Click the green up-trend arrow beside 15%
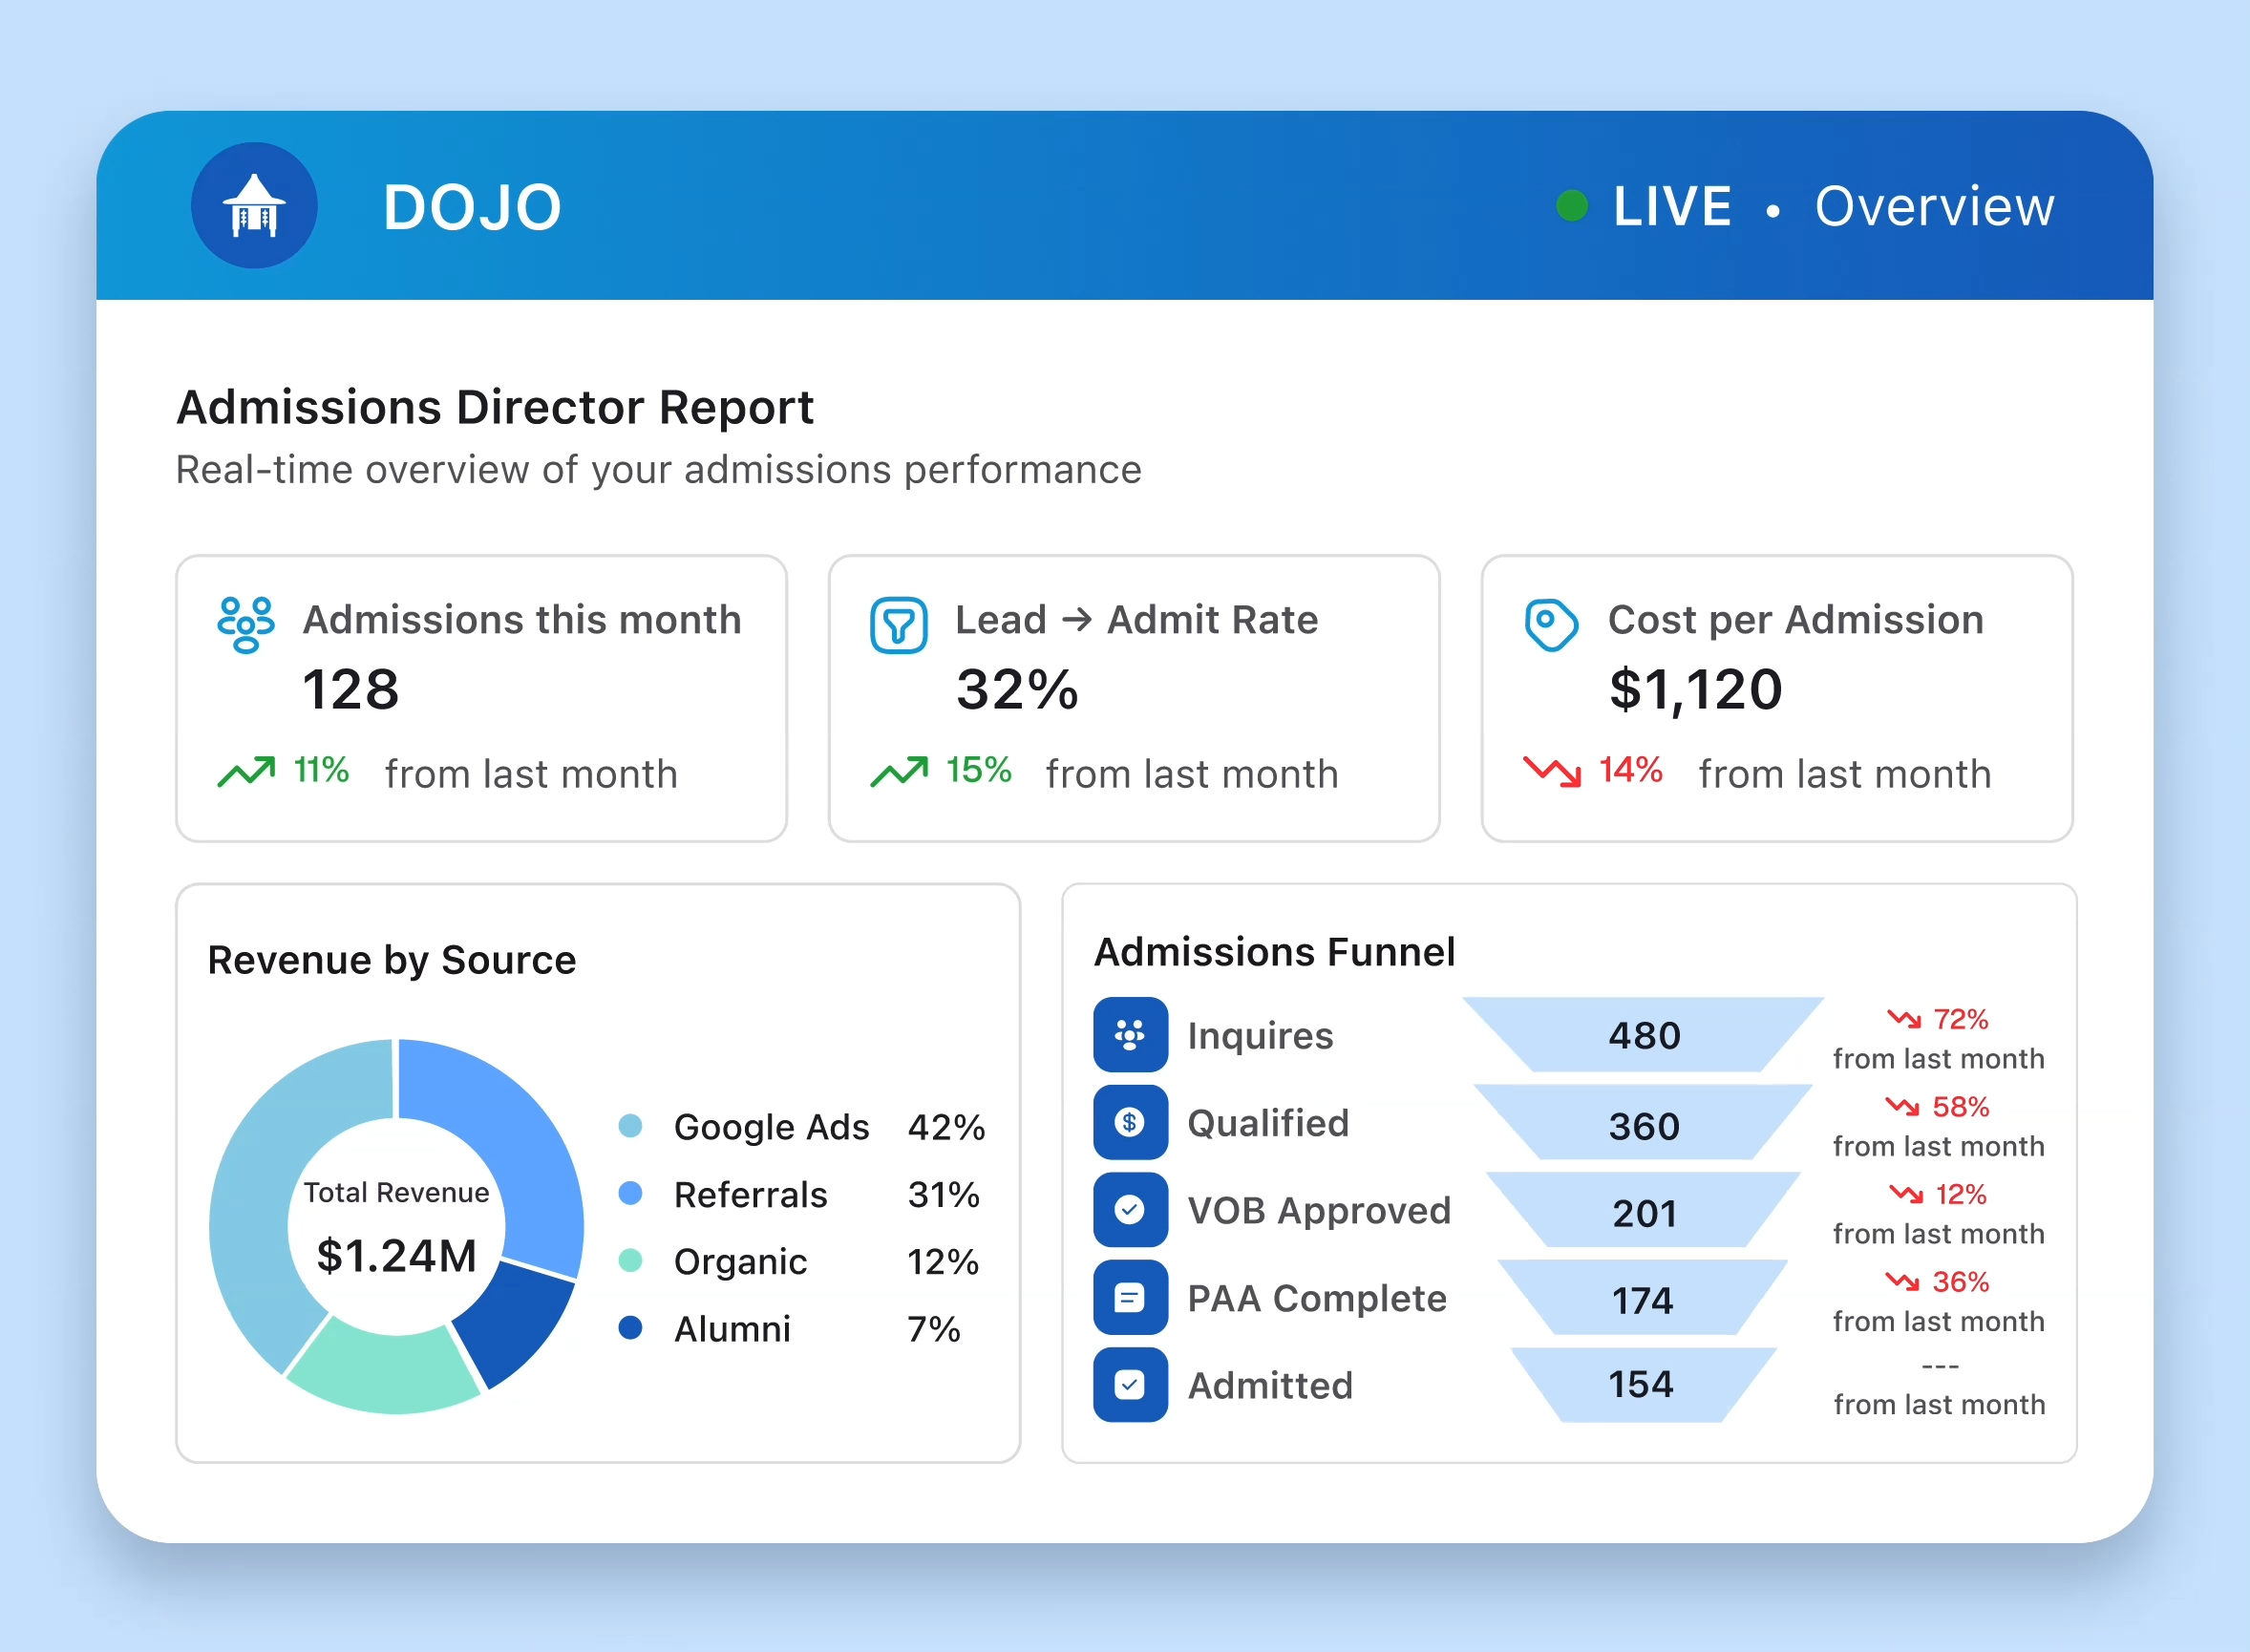Viewport: 2250px width, 1652px height. (899, 772)
